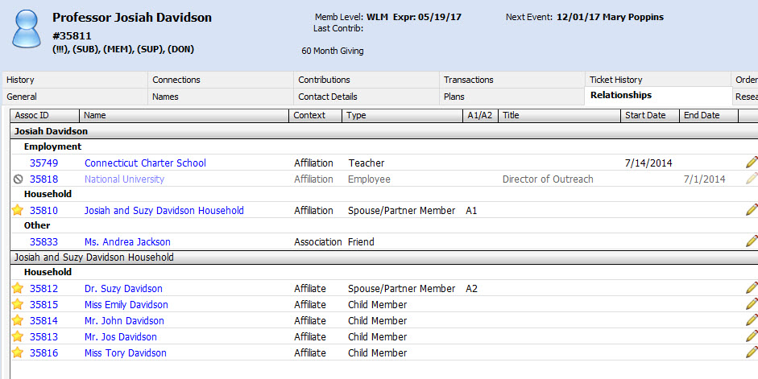Viewport: 758px width, 379px height.
Task: Open the Connecticut Charter School link
Action: pyautogui.click(x=145, y=163)
